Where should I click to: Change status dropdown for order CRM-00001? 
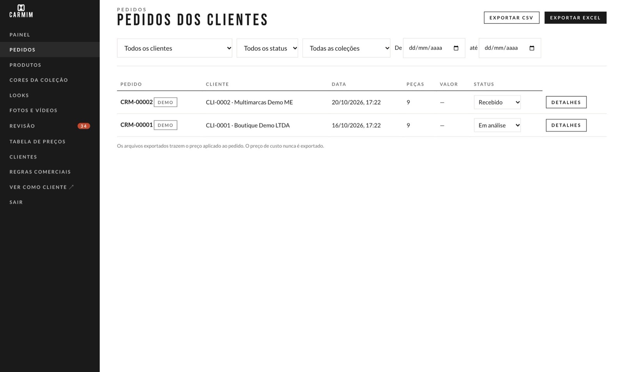coord(497,125)
